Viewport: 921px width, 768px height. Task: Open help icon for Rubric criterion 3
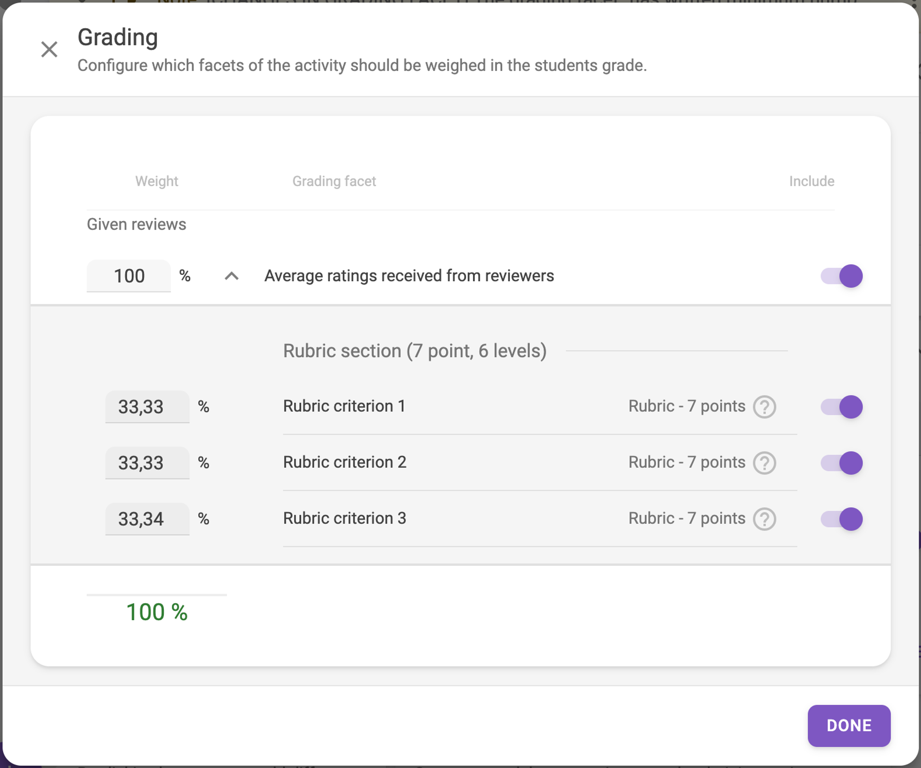pyautogui.click(x=764, y=519)
